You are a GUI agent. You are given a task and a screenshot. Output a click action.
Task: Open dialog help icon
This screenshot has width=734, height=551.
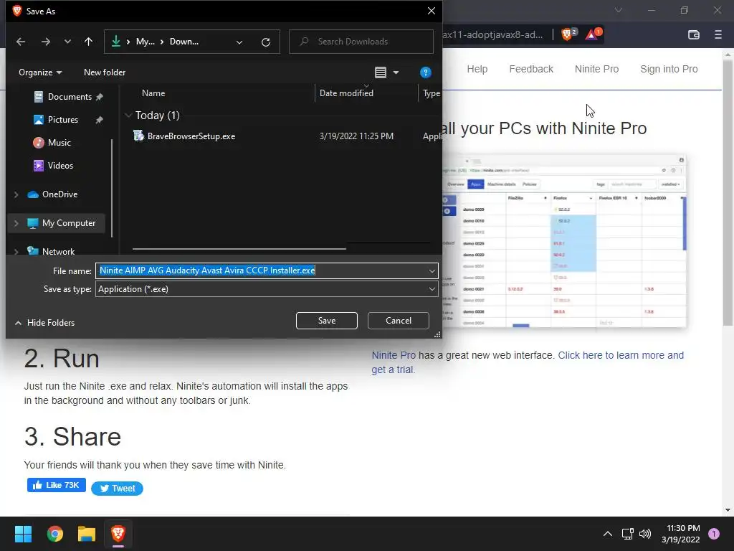tap(426, 72)
